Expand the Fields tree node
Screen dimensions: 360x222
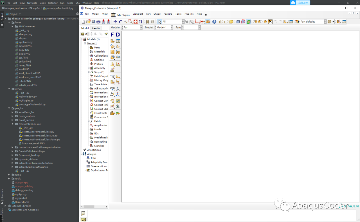pos(89,121)
